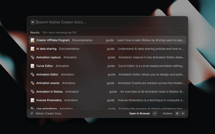Click the back arrow button
The width and height of the screenshot is (215, 134).
pos(33,22)
